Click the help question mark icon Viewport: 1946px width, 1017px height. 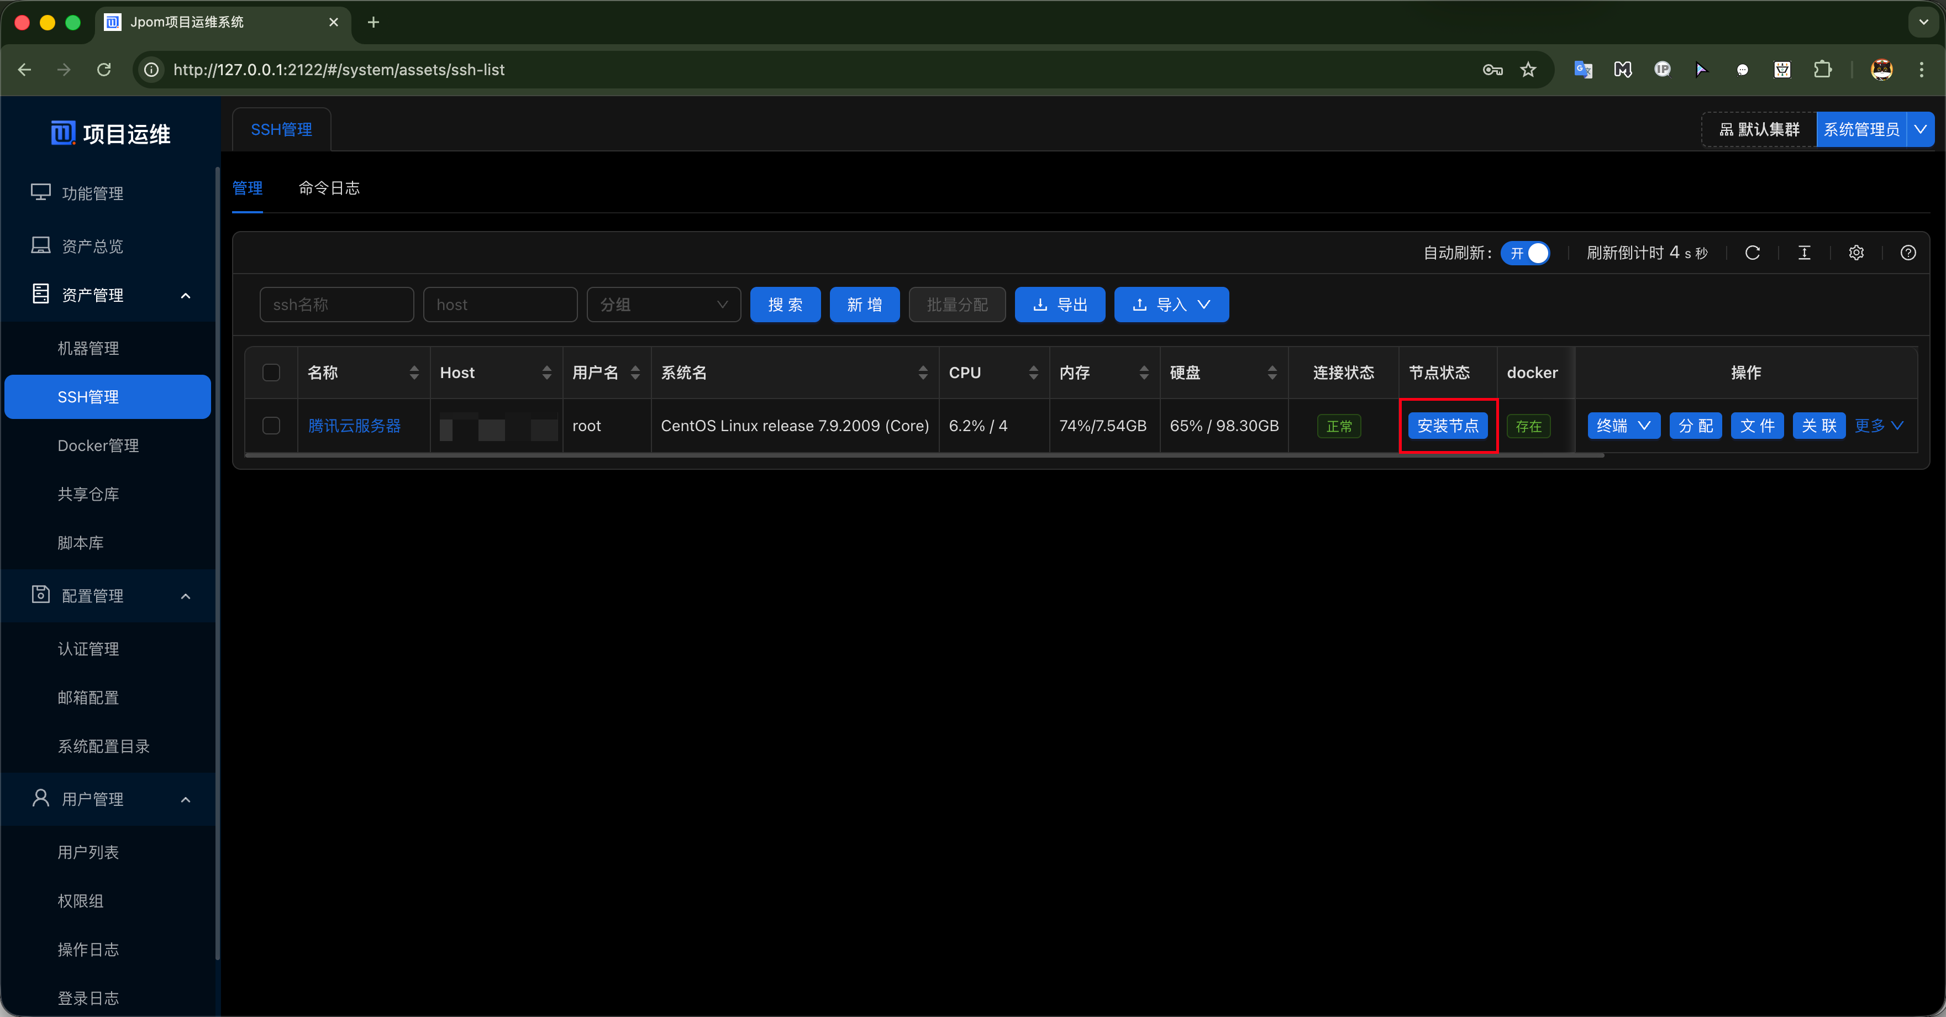[x=1907, y=253]
